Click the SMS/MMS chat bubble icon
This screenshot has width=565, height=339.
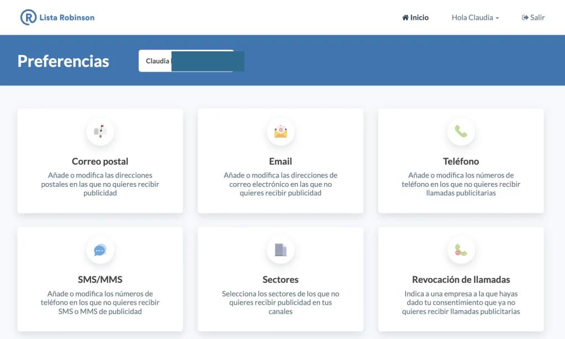[x=100, y=250]
